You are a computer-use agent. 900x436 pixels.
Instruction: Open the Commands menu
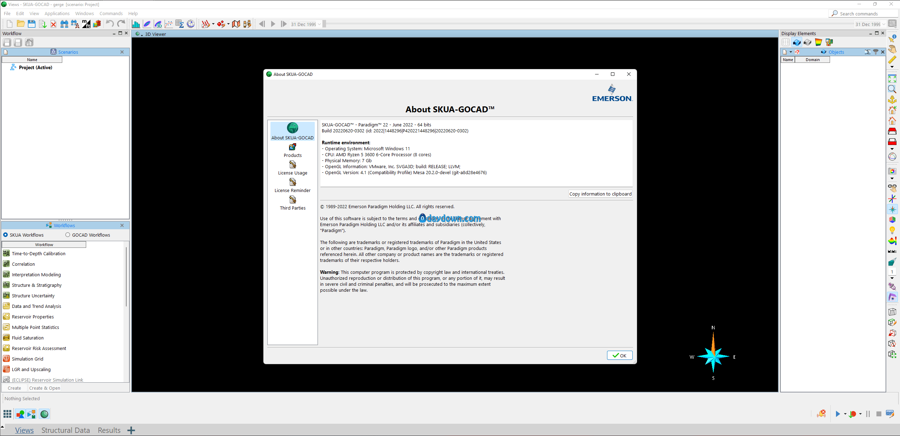coord(111,13)
